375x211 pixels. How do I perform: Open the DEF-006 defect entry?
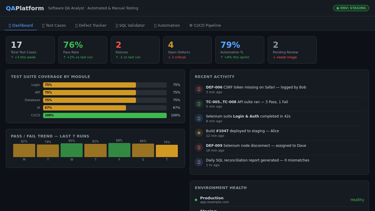click(256, 87)
